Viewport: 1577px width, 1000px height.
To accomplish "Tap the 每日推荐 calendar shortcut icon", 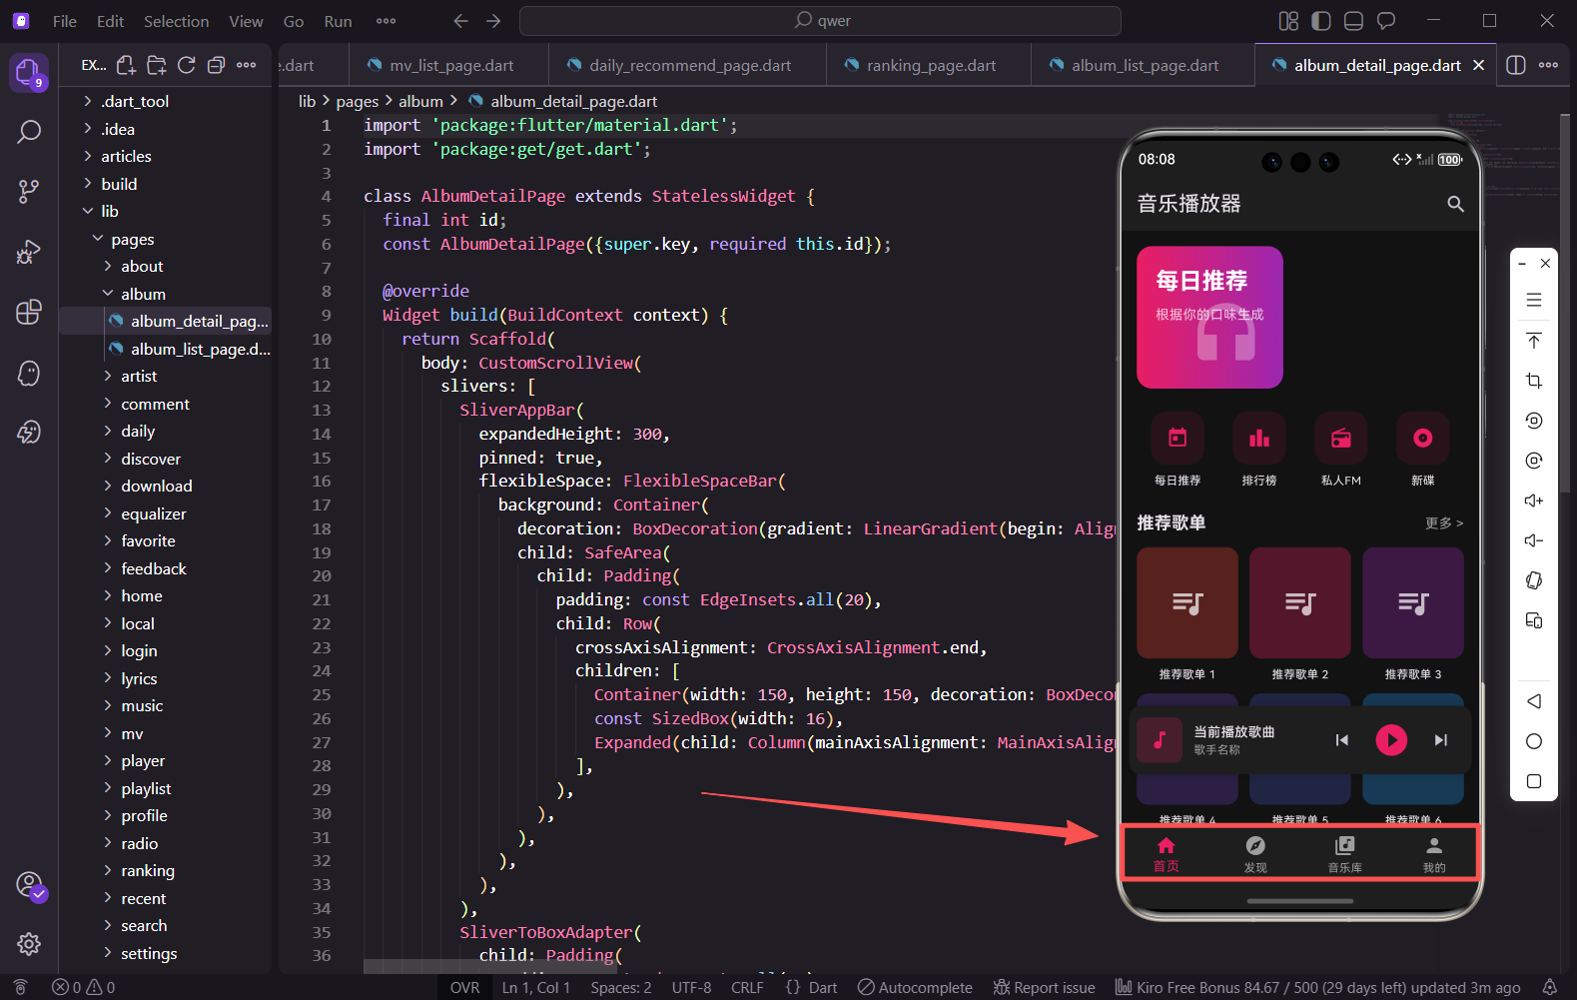I will tap(1178, 438).
